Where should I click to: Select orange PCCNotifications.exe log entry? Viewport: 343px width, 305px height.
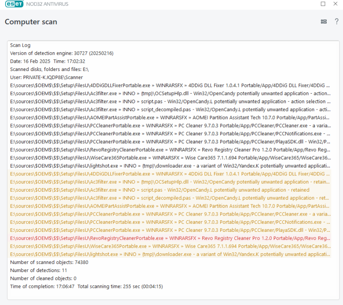170,222
